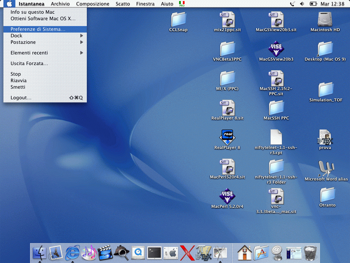The height and width of the screenshot is (263, 350).
Task: Click the Finder icon in the Dock
Action: pyautogui.click(x=40, y=253)
